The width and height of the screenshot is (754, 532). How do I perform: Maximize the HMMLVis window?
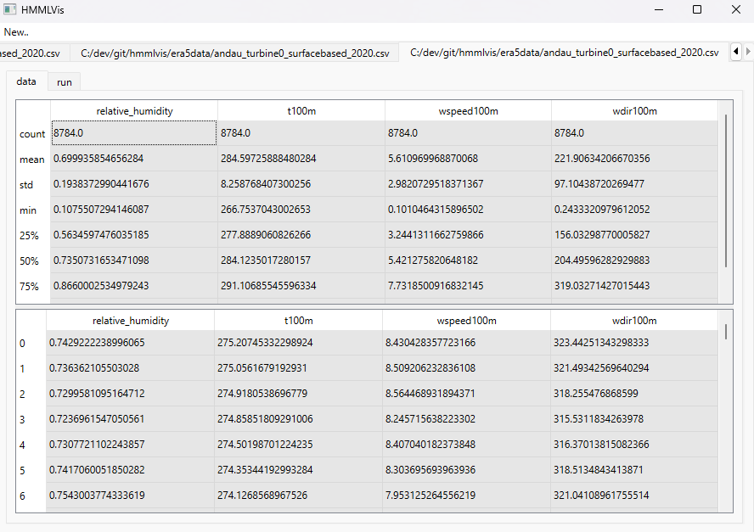coord(697,9)
